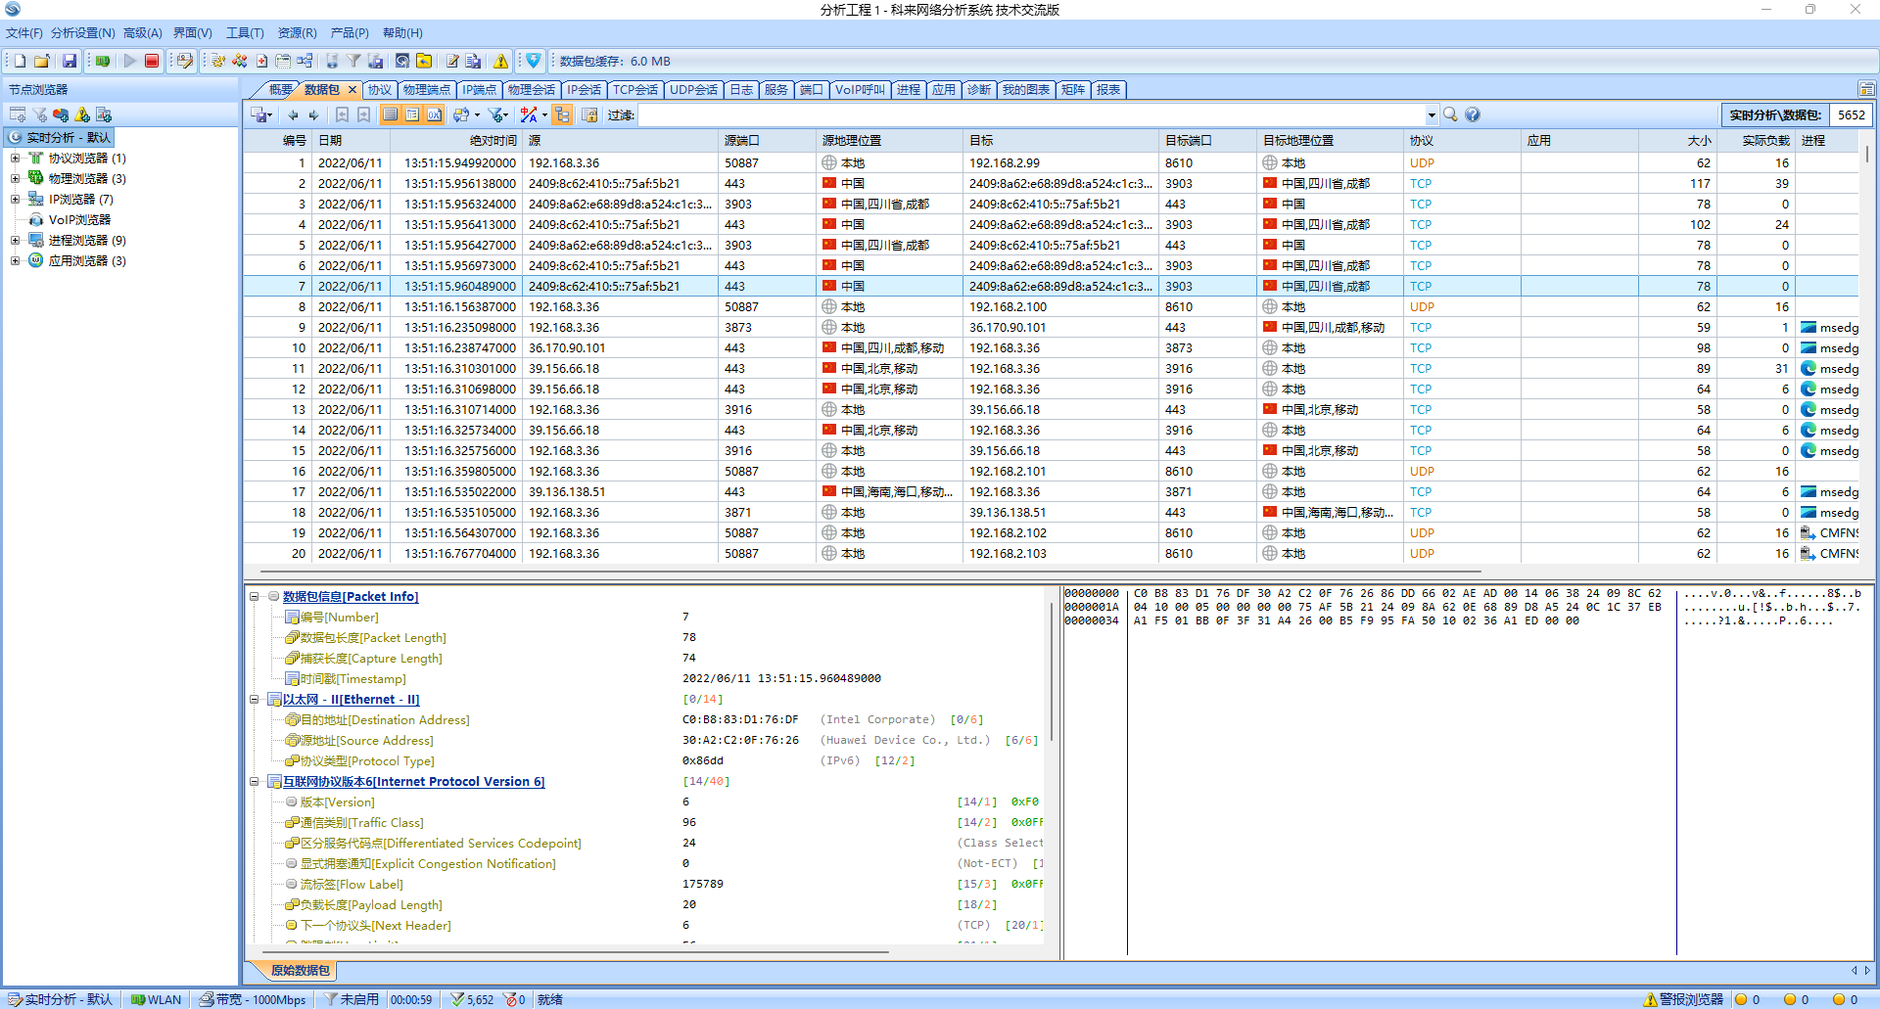Image resolution: width=1880 pixels, height=1009 pixels.
Task: Toggle the packet decode pane view button
Action: 412,115
